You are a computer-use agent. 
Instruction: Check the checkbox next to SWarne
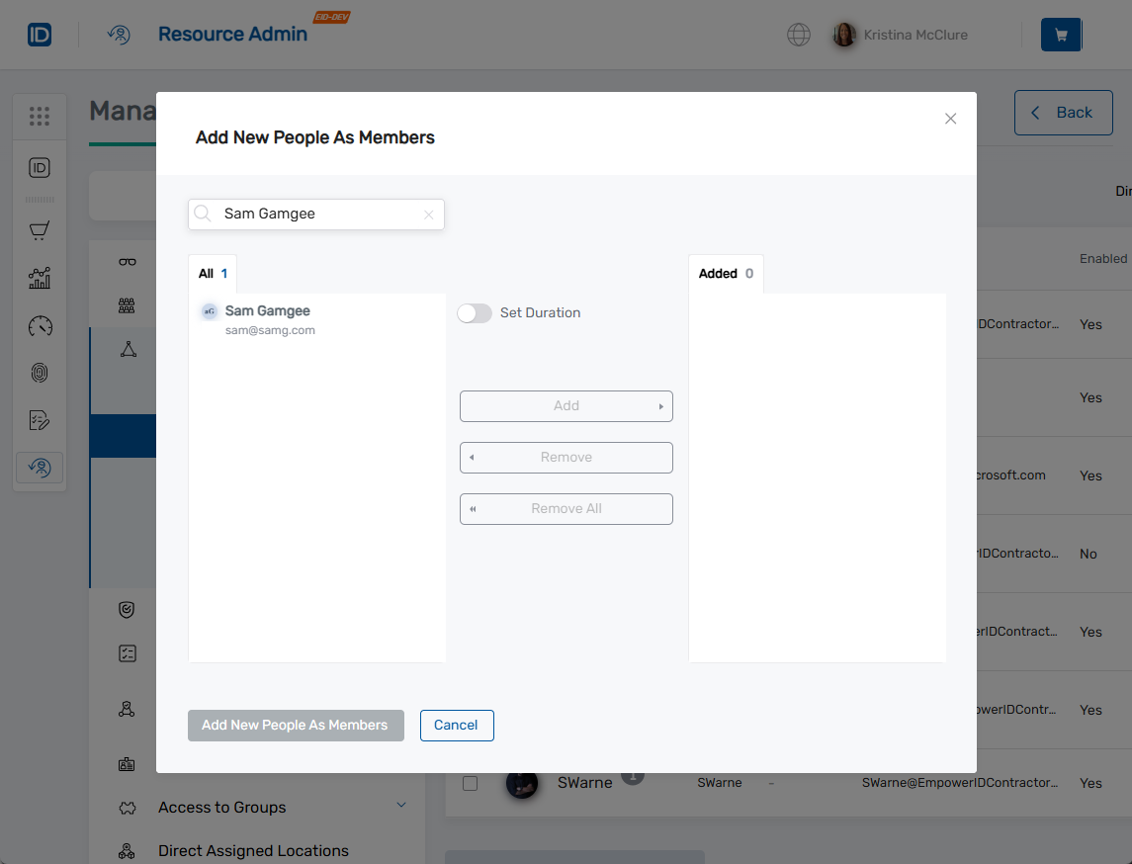tap(470, 783)
